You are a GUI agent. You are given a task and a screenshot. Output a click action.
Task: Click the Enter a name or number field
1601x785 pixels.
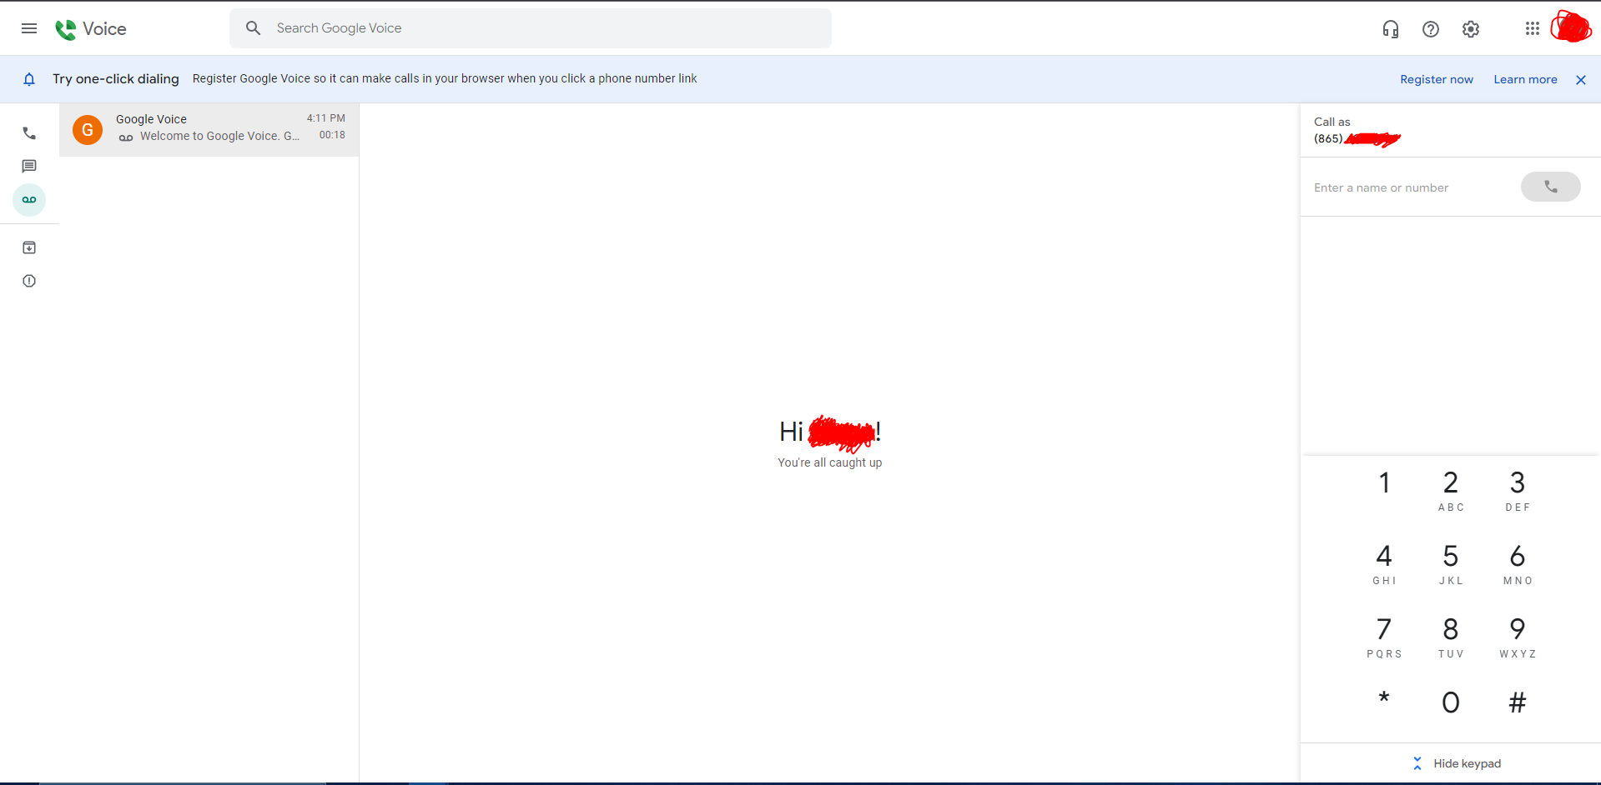coord(1410,187)
